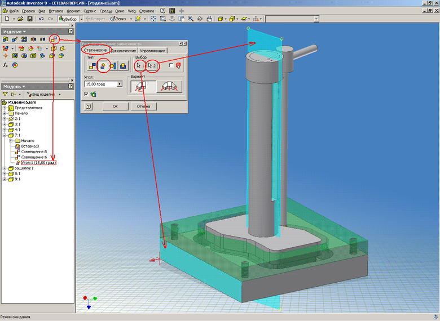Open the Эскиз dropdown arrow
Screen dimensions: 440x321
tap(131, 19)
